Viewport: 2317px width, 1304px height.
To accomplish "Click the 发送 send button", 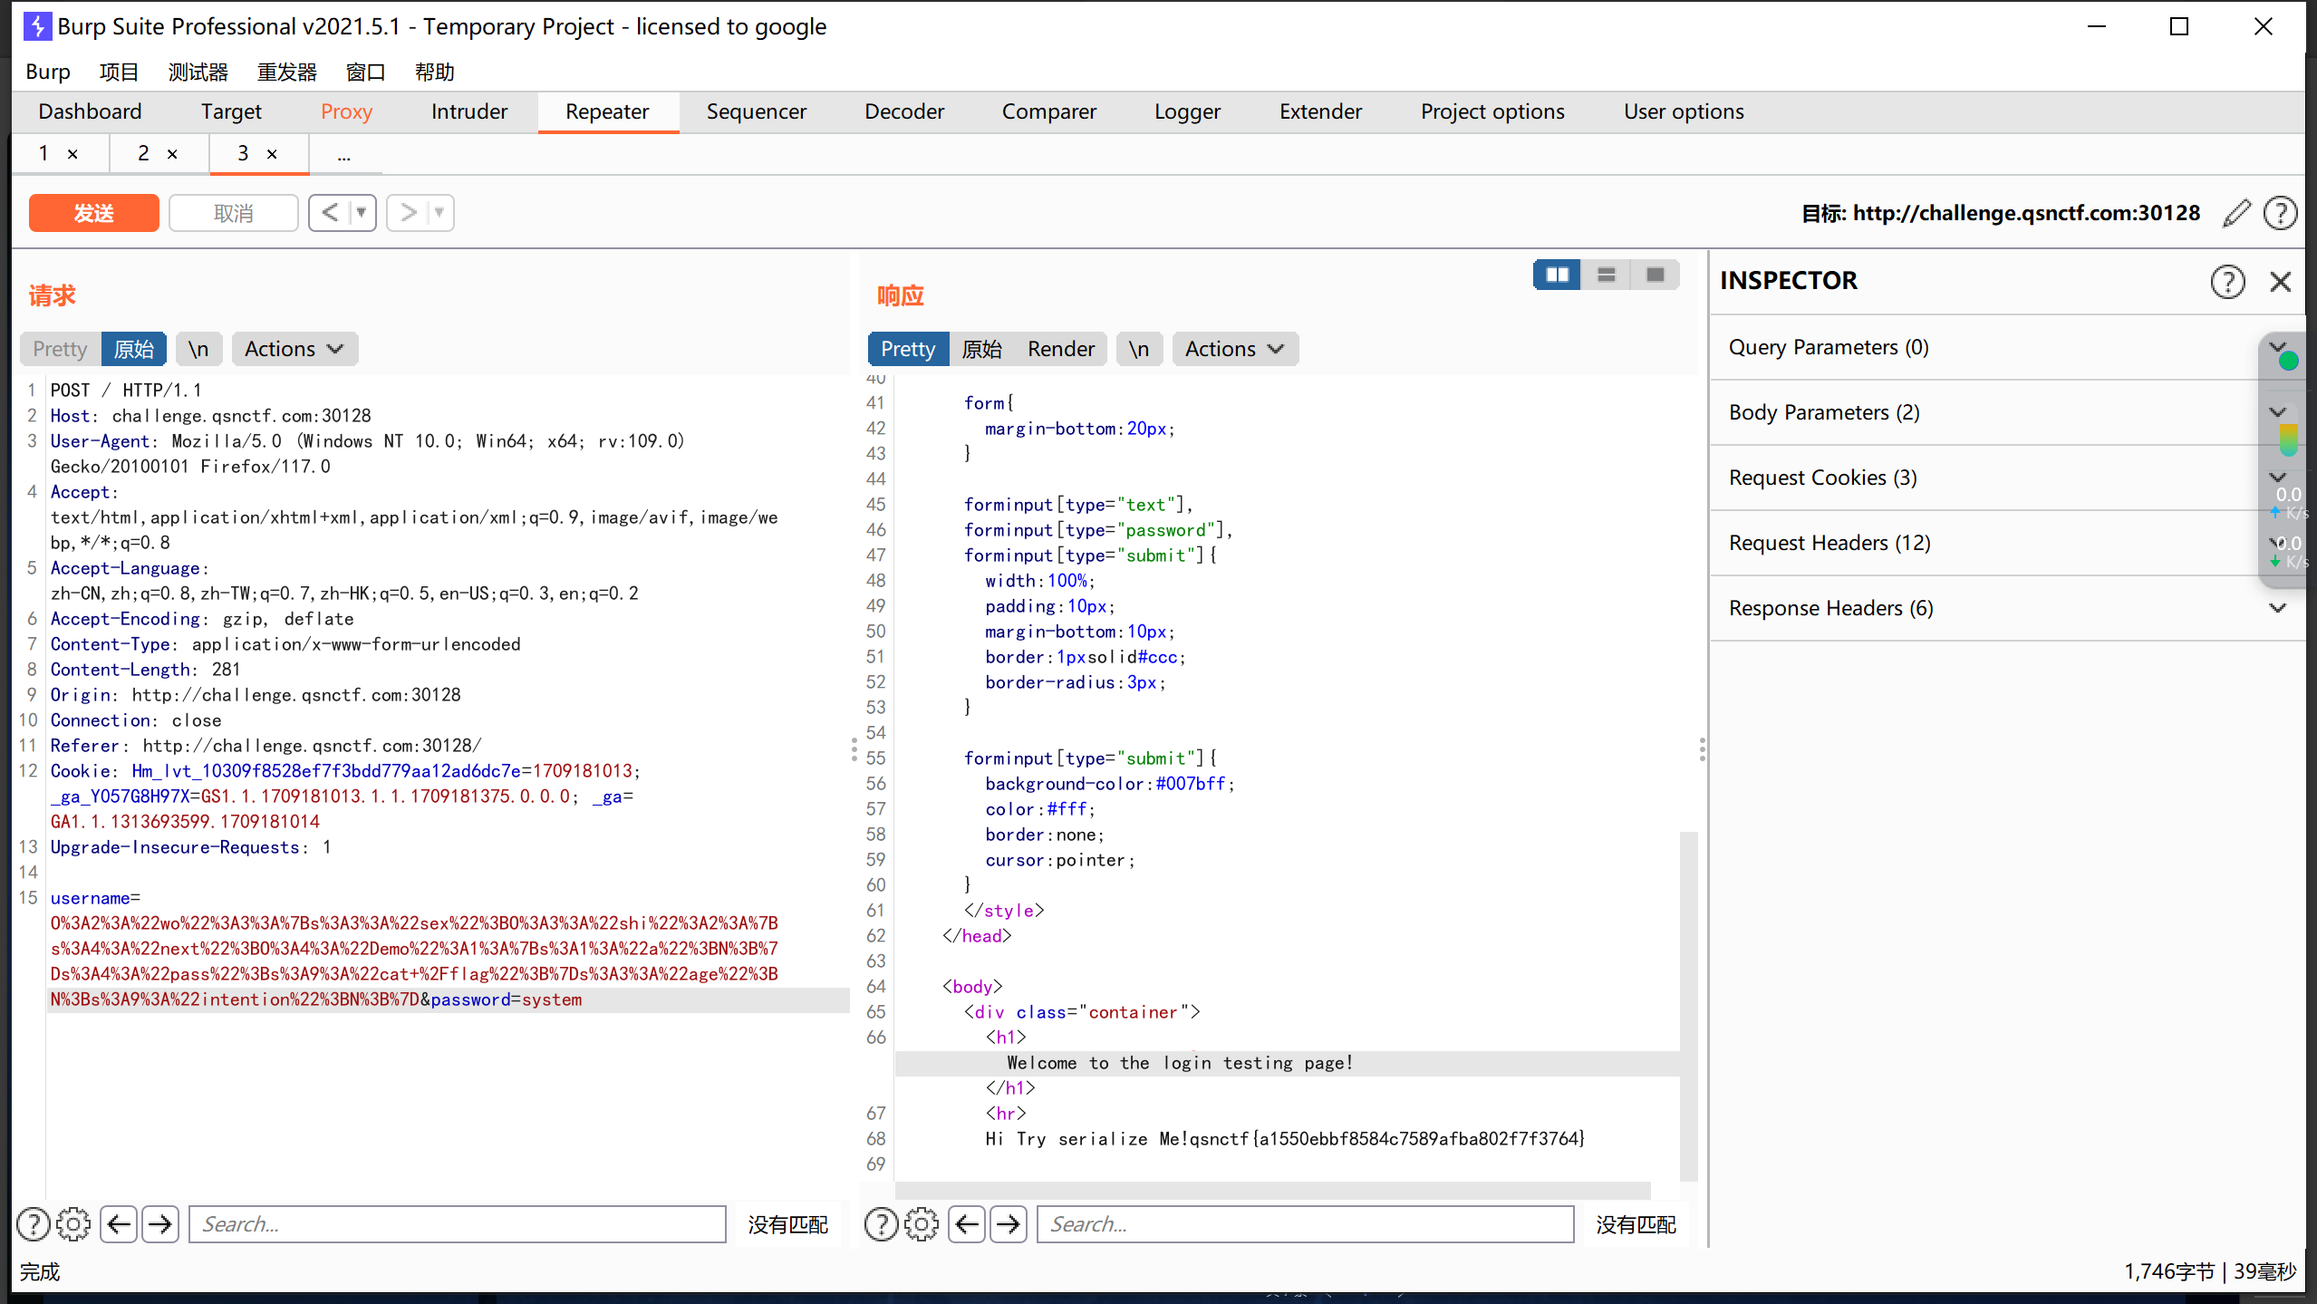I will coord(94,213).
